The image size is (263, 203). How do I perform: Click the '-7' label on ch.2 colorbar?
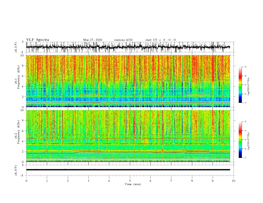click(x=245, y=158)
